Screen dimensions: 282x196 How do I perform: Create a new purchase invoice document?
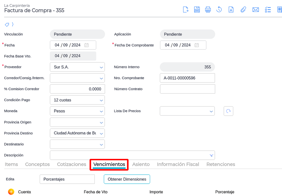click(x=186, y=9)
